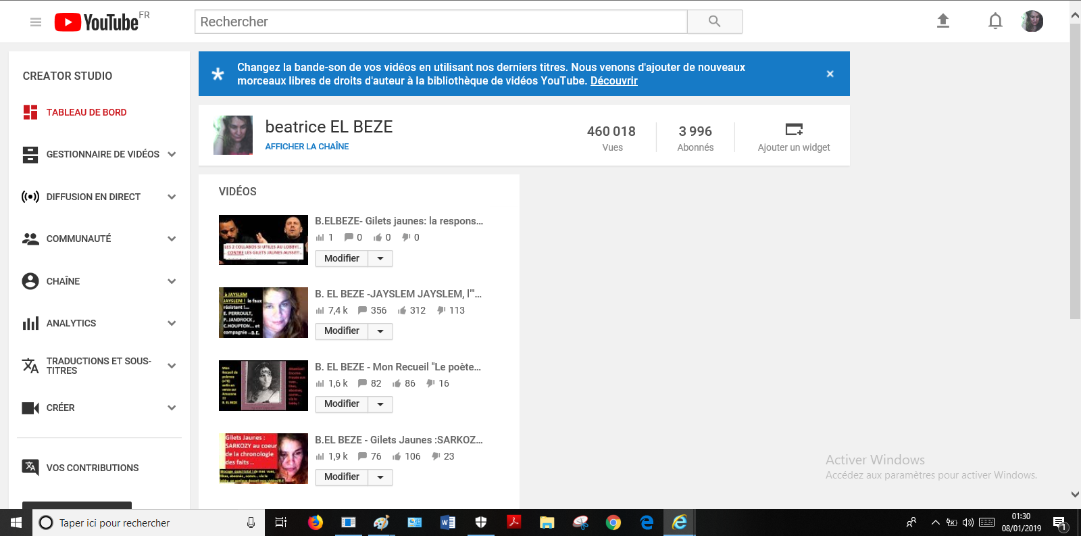Click the Ajouter un widget icon
Image resolution: width=1081 pixels, height=536 pixels.
point(794,129)
